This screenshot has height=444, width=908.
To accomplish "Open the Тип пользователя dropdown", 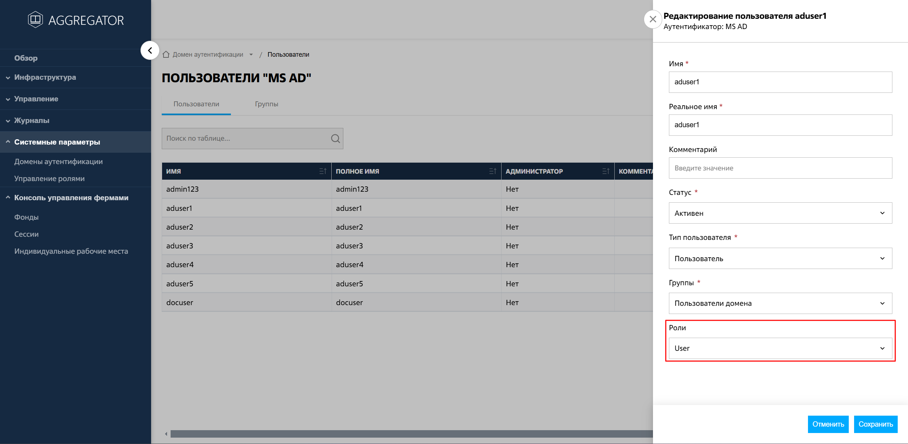I will coord(780,258).
